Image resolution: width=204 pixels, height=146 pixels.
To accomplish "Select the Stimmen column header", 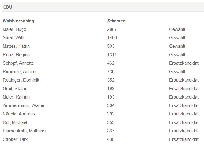I will 117,21.
